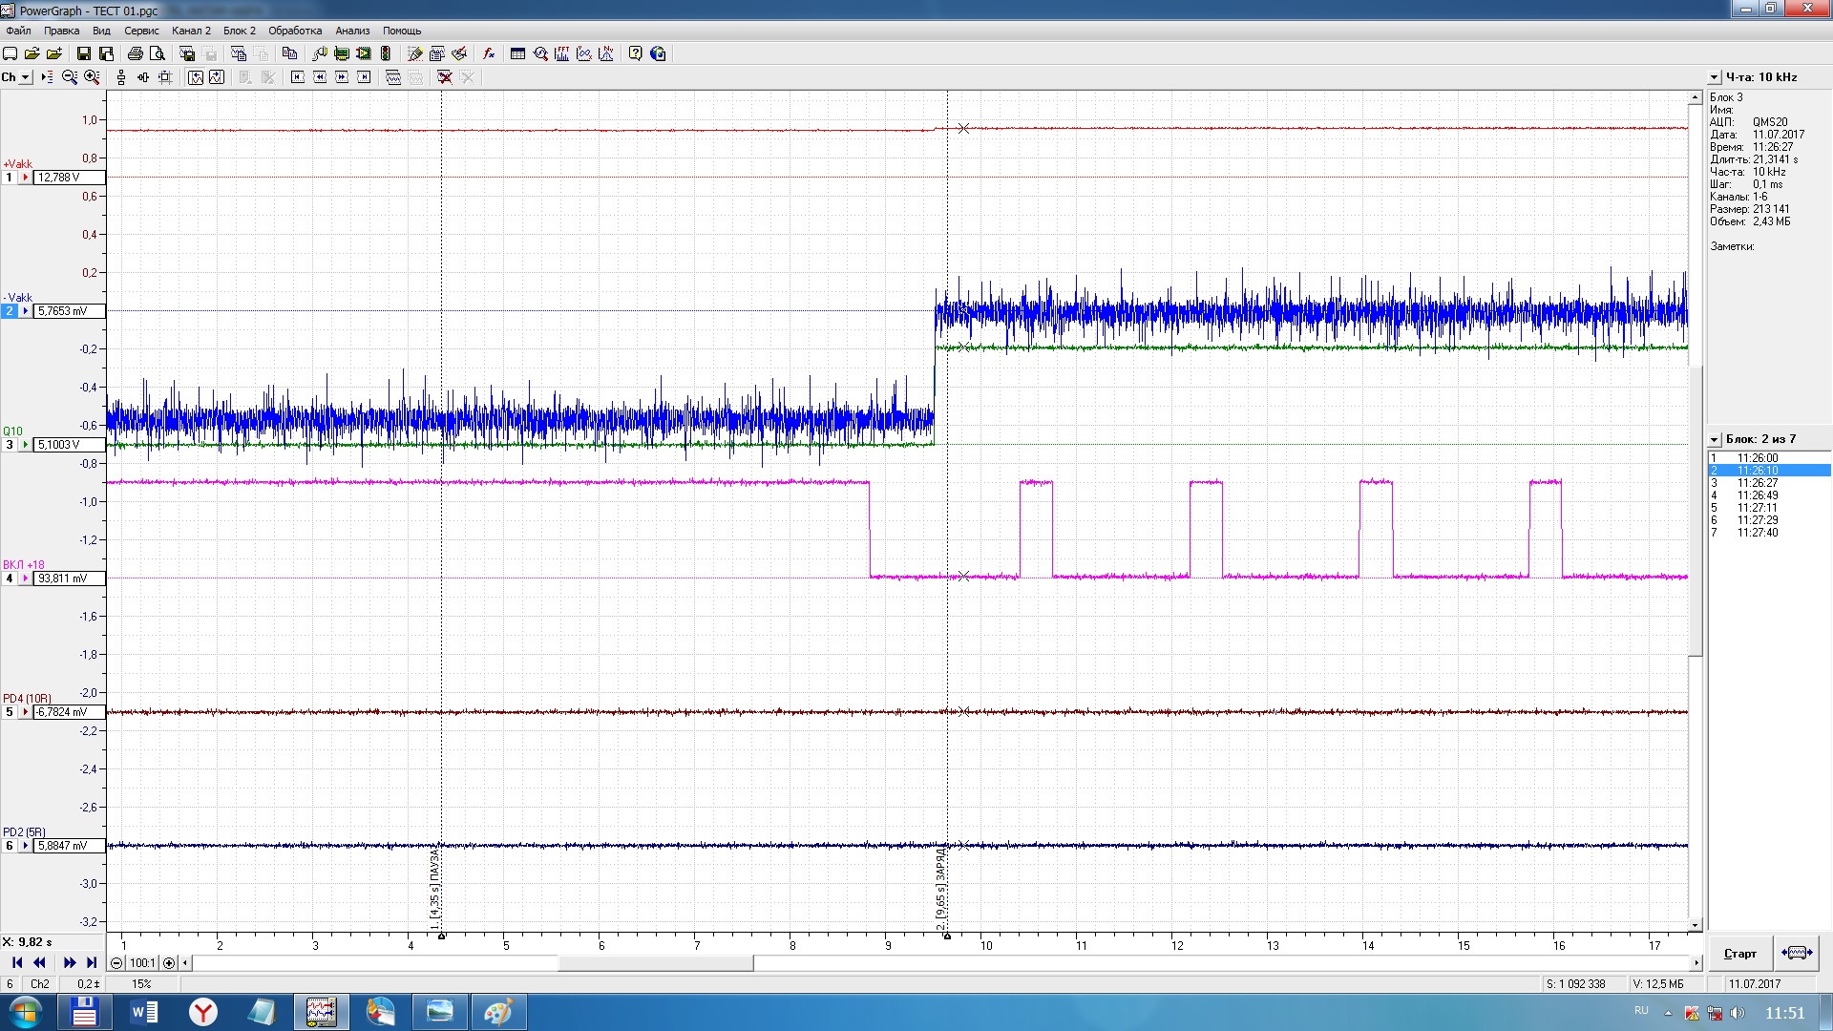Toggle channel 1 +Vakk arrow button

[26, 178]
